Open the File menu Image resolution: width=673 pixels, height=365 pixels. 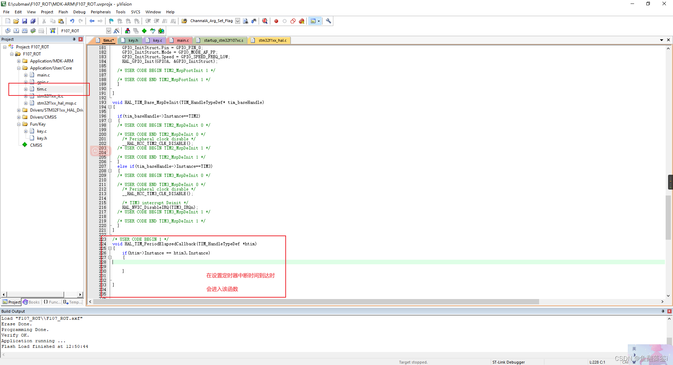point(6,12)
